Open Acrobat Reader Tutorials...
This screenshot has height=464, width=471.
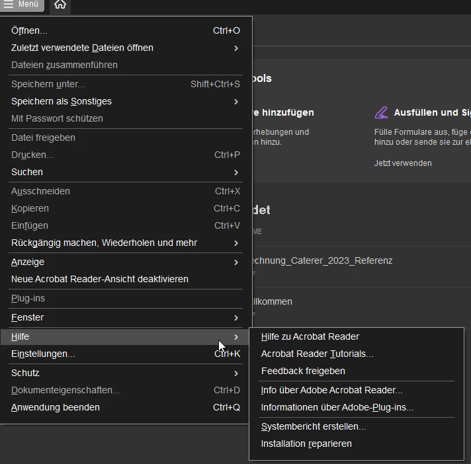pyautogui.click(x=357, y=354)
